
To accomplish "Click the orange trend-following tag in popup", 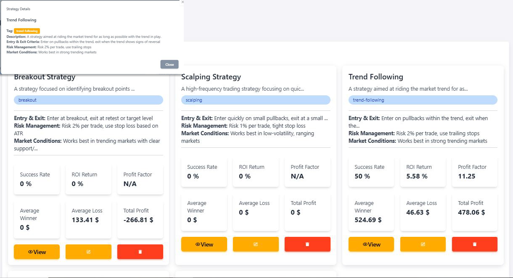I will (27, 31).
